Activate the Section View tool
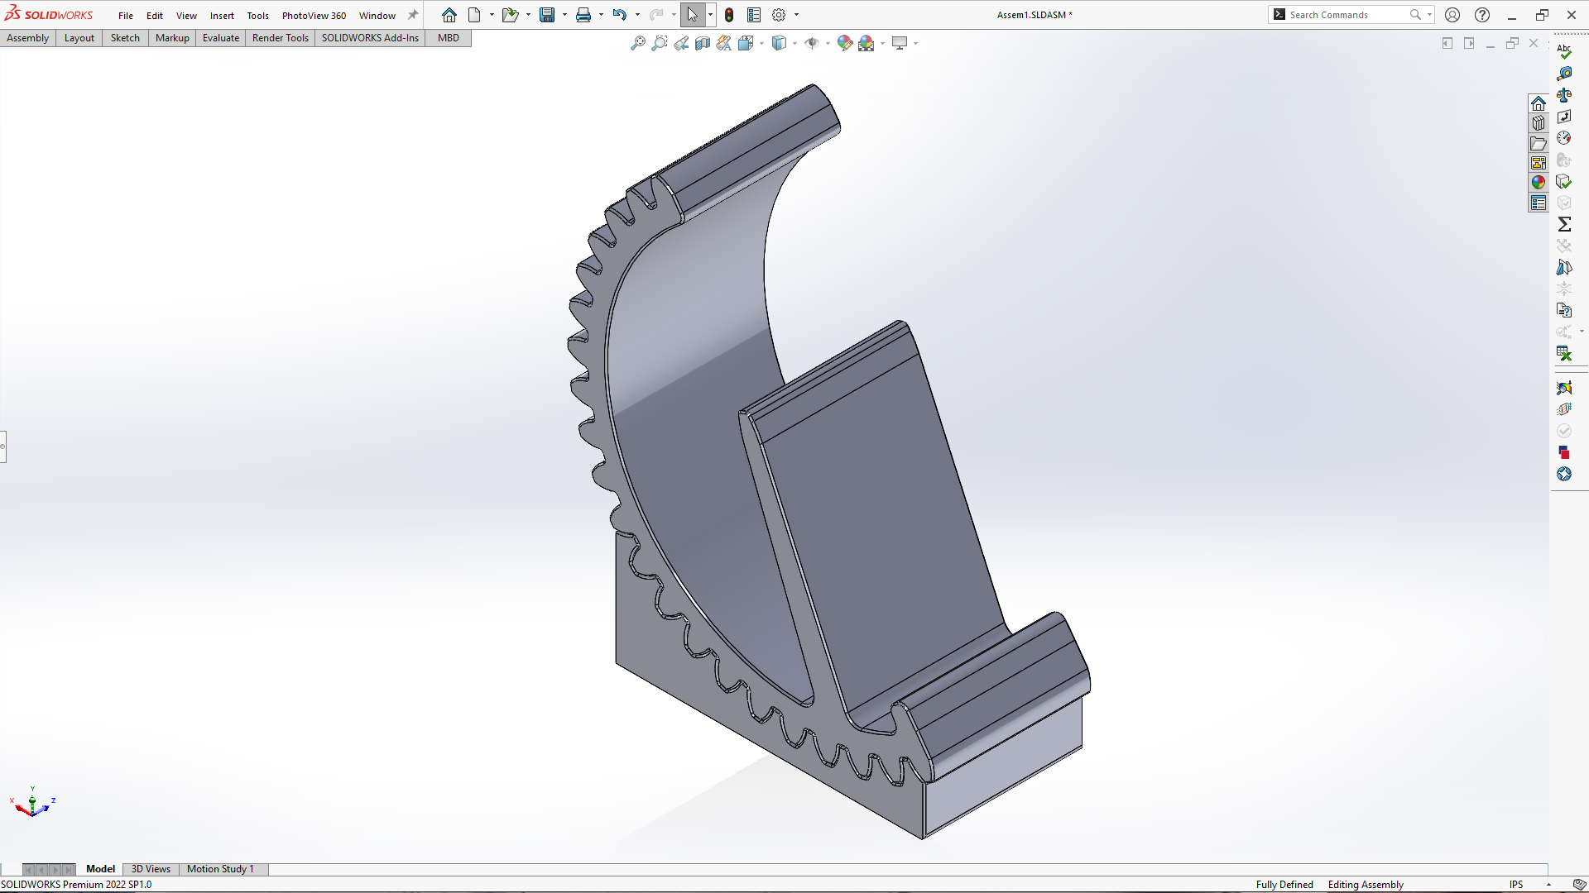 (703, 43)
